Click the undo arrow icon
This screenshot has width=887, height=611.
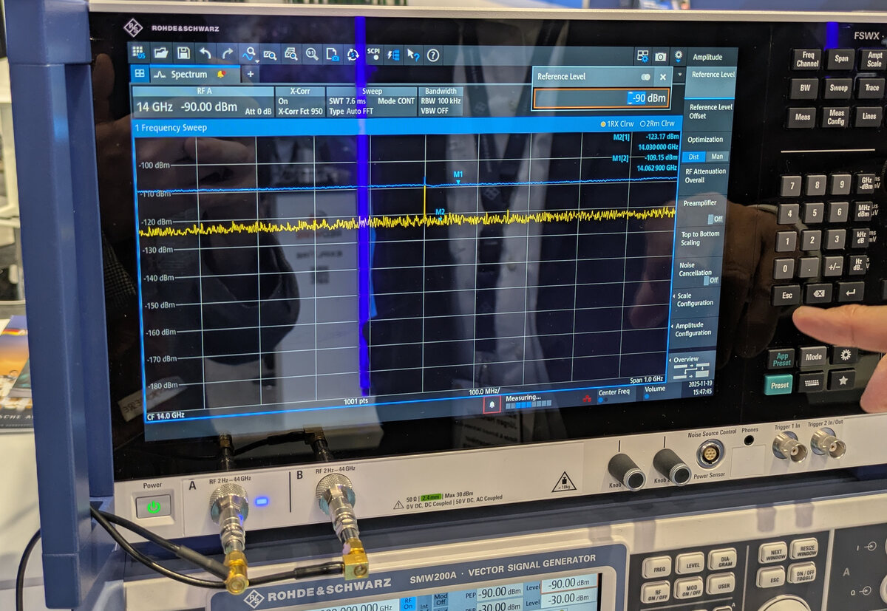pyautogui.click(x=205, y=53)
